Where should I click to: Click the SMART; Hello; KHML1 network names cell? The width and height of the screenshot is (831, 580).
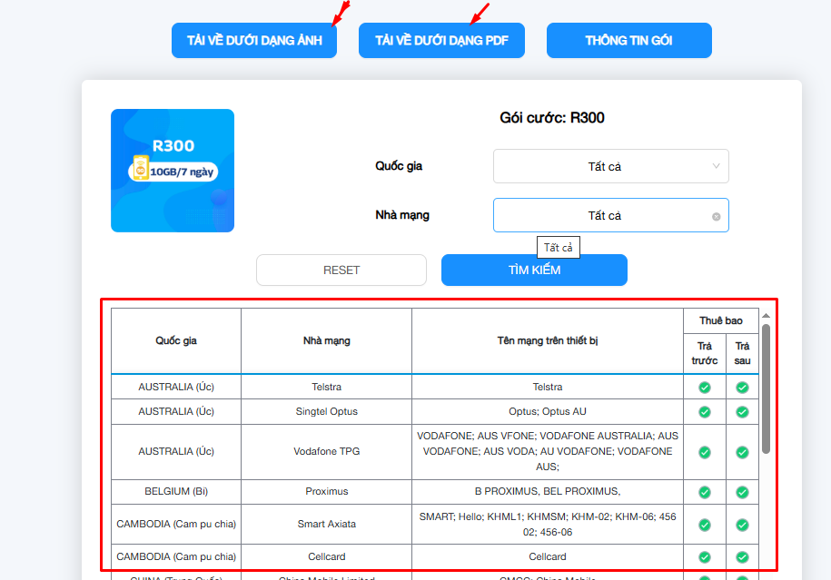pyautogui.click(x=548, y=524)
